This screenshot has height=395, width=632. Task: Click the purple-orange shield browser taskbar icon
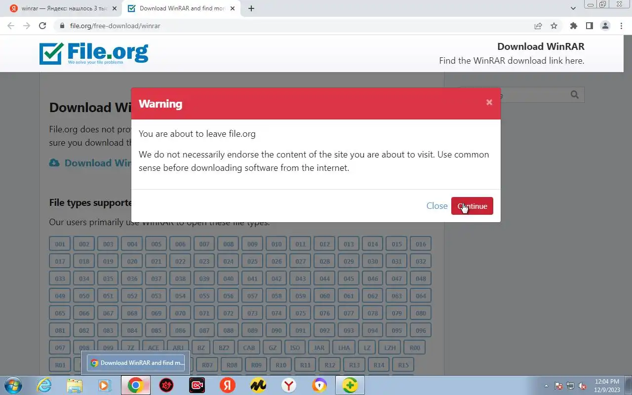coord(319,385)
